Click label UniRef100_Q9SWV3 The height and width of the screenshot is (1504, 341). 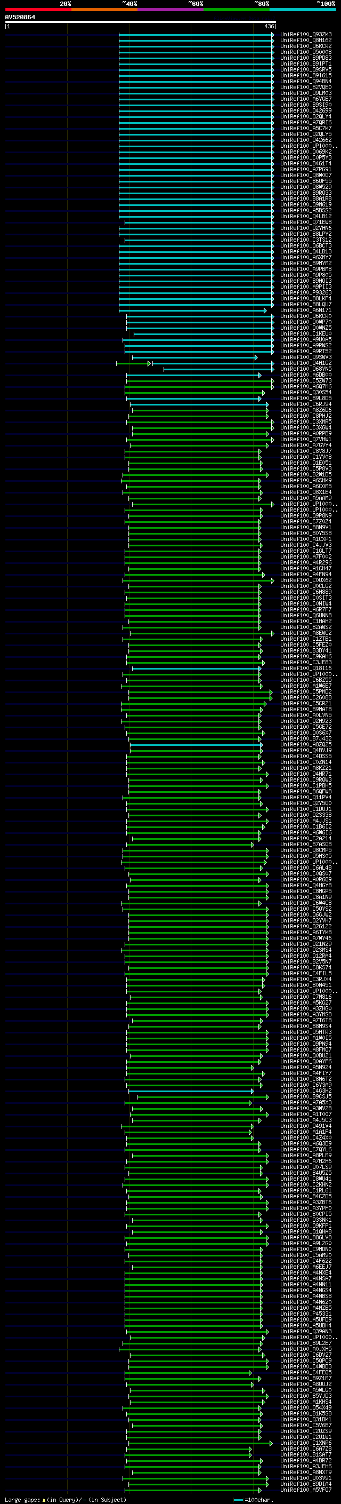pyautogui.click(x=306, y=357)
